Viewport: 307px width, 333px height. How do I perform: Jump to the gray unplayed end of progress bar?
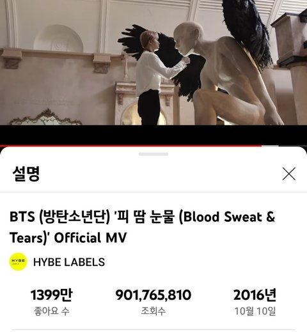(293, 146)
